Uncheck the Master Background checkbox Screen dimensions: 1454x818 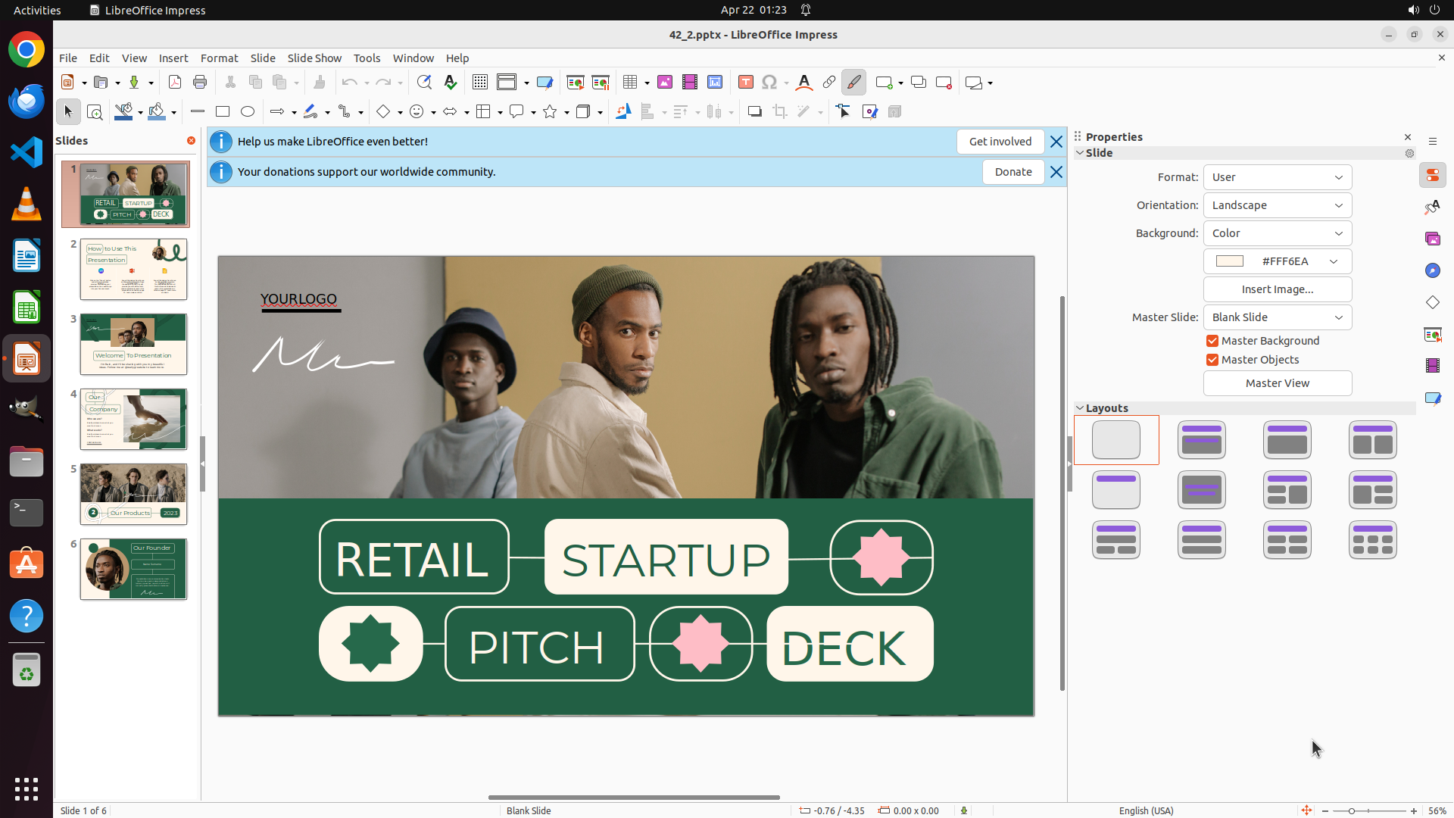[x=1212, y=341]
